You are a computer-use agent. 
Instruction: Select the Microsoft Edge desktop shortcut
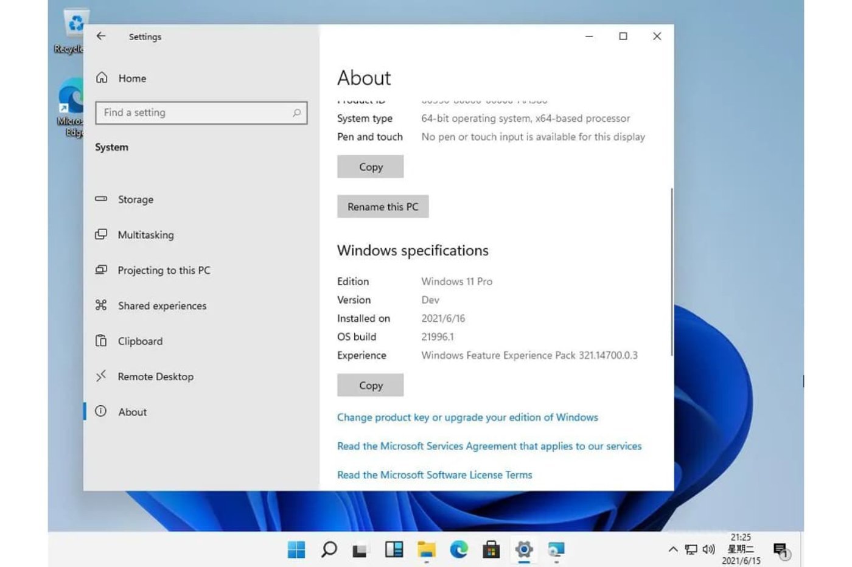click(x=71, y=107)
